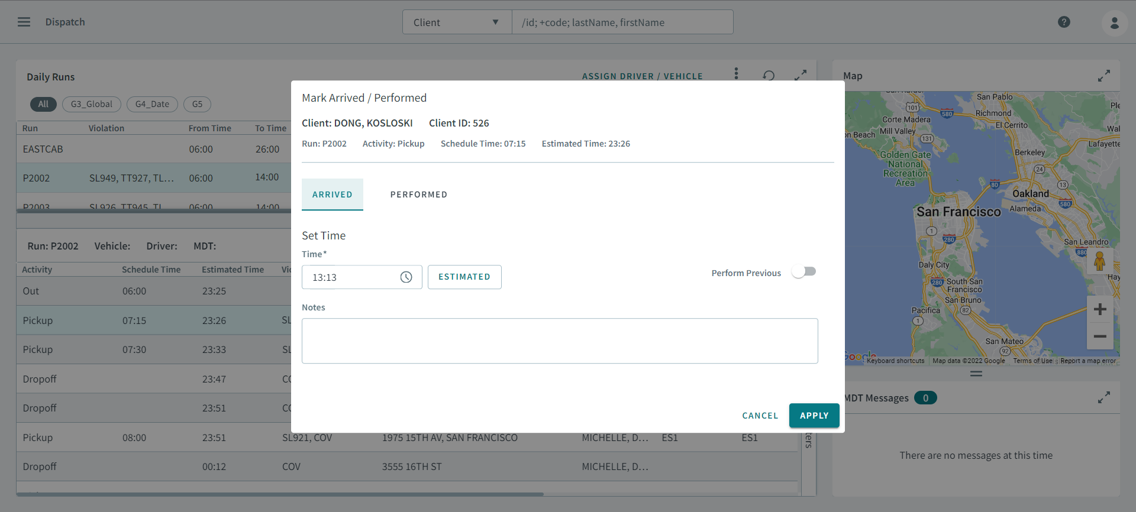The height and width of the screenshot is (512, 1136).
Task: Select the All filter chip
Action: (x=43, y=104)
